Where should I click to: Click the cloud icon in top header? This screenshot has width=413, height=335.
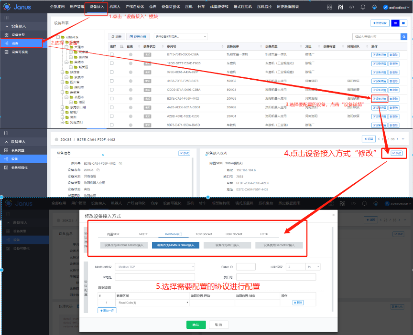pos(374,7)
